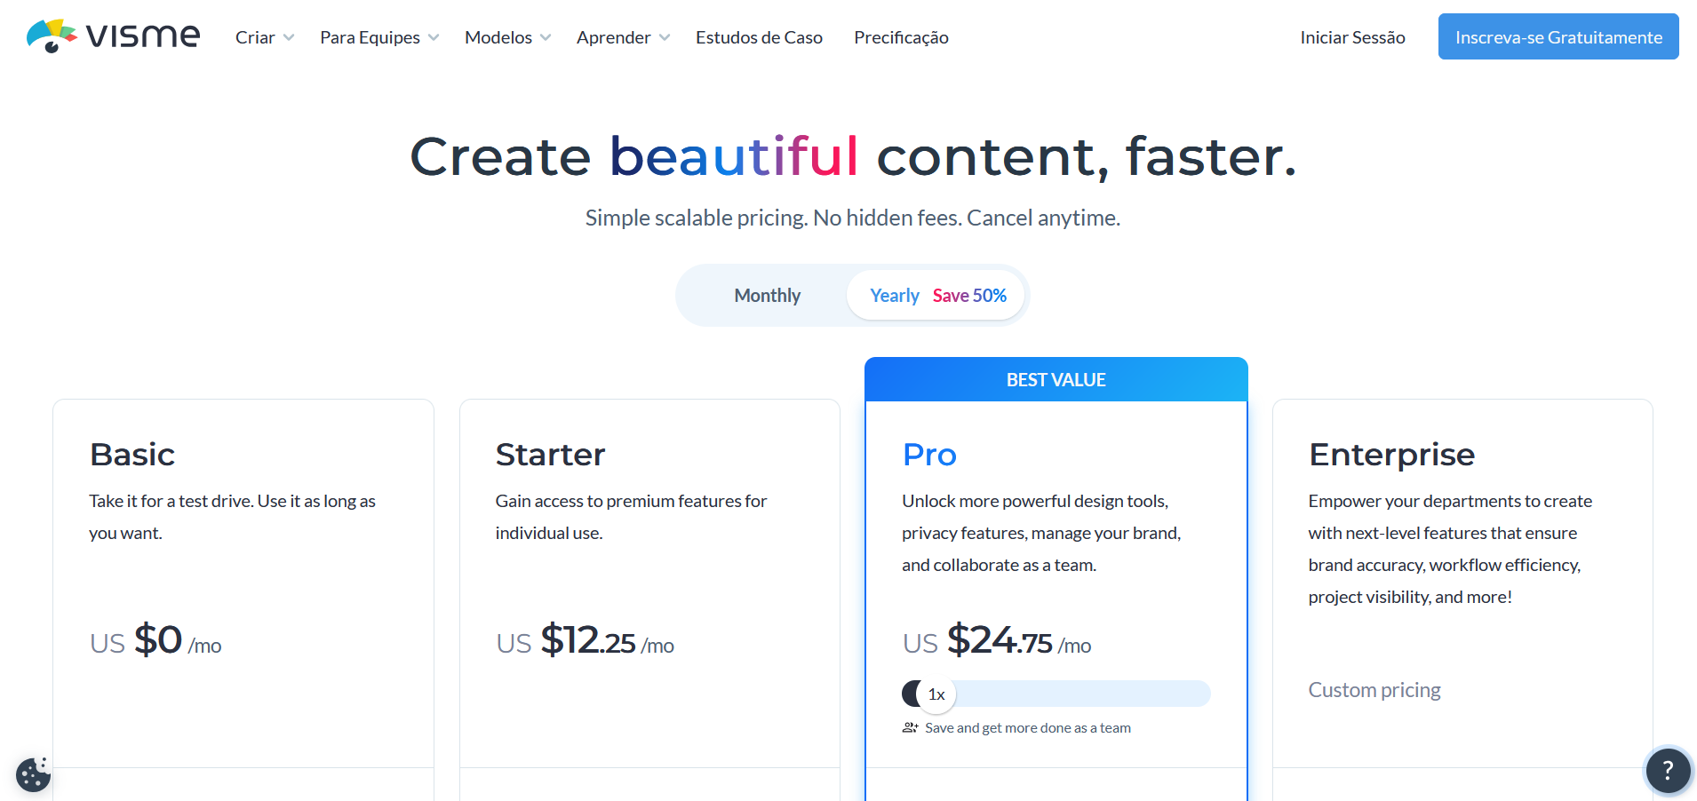The height and width of the screenshot is (801, 1697).
Task: Click the chevron next to Criar
Action: coord(289,37)
